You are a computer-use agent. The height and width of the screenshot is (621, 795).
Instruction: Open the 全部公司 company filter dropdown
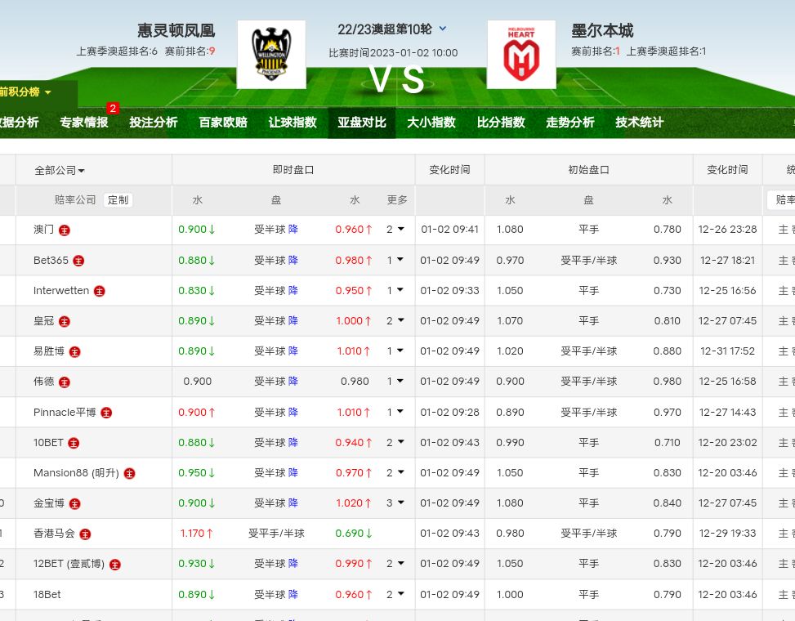tap(60, 171)
